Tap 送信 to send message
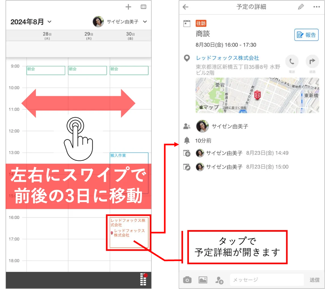This screenshot has height=289, width=325. (315, 280)
